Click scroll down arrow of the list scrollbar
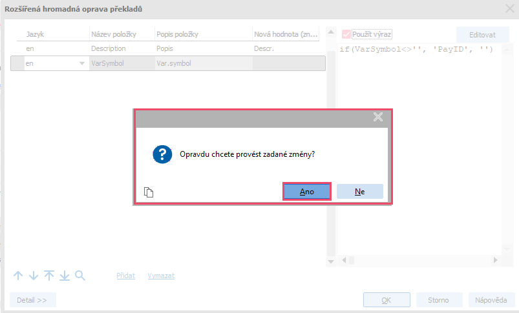Screen dimensions: 519x313 (332, 261)
